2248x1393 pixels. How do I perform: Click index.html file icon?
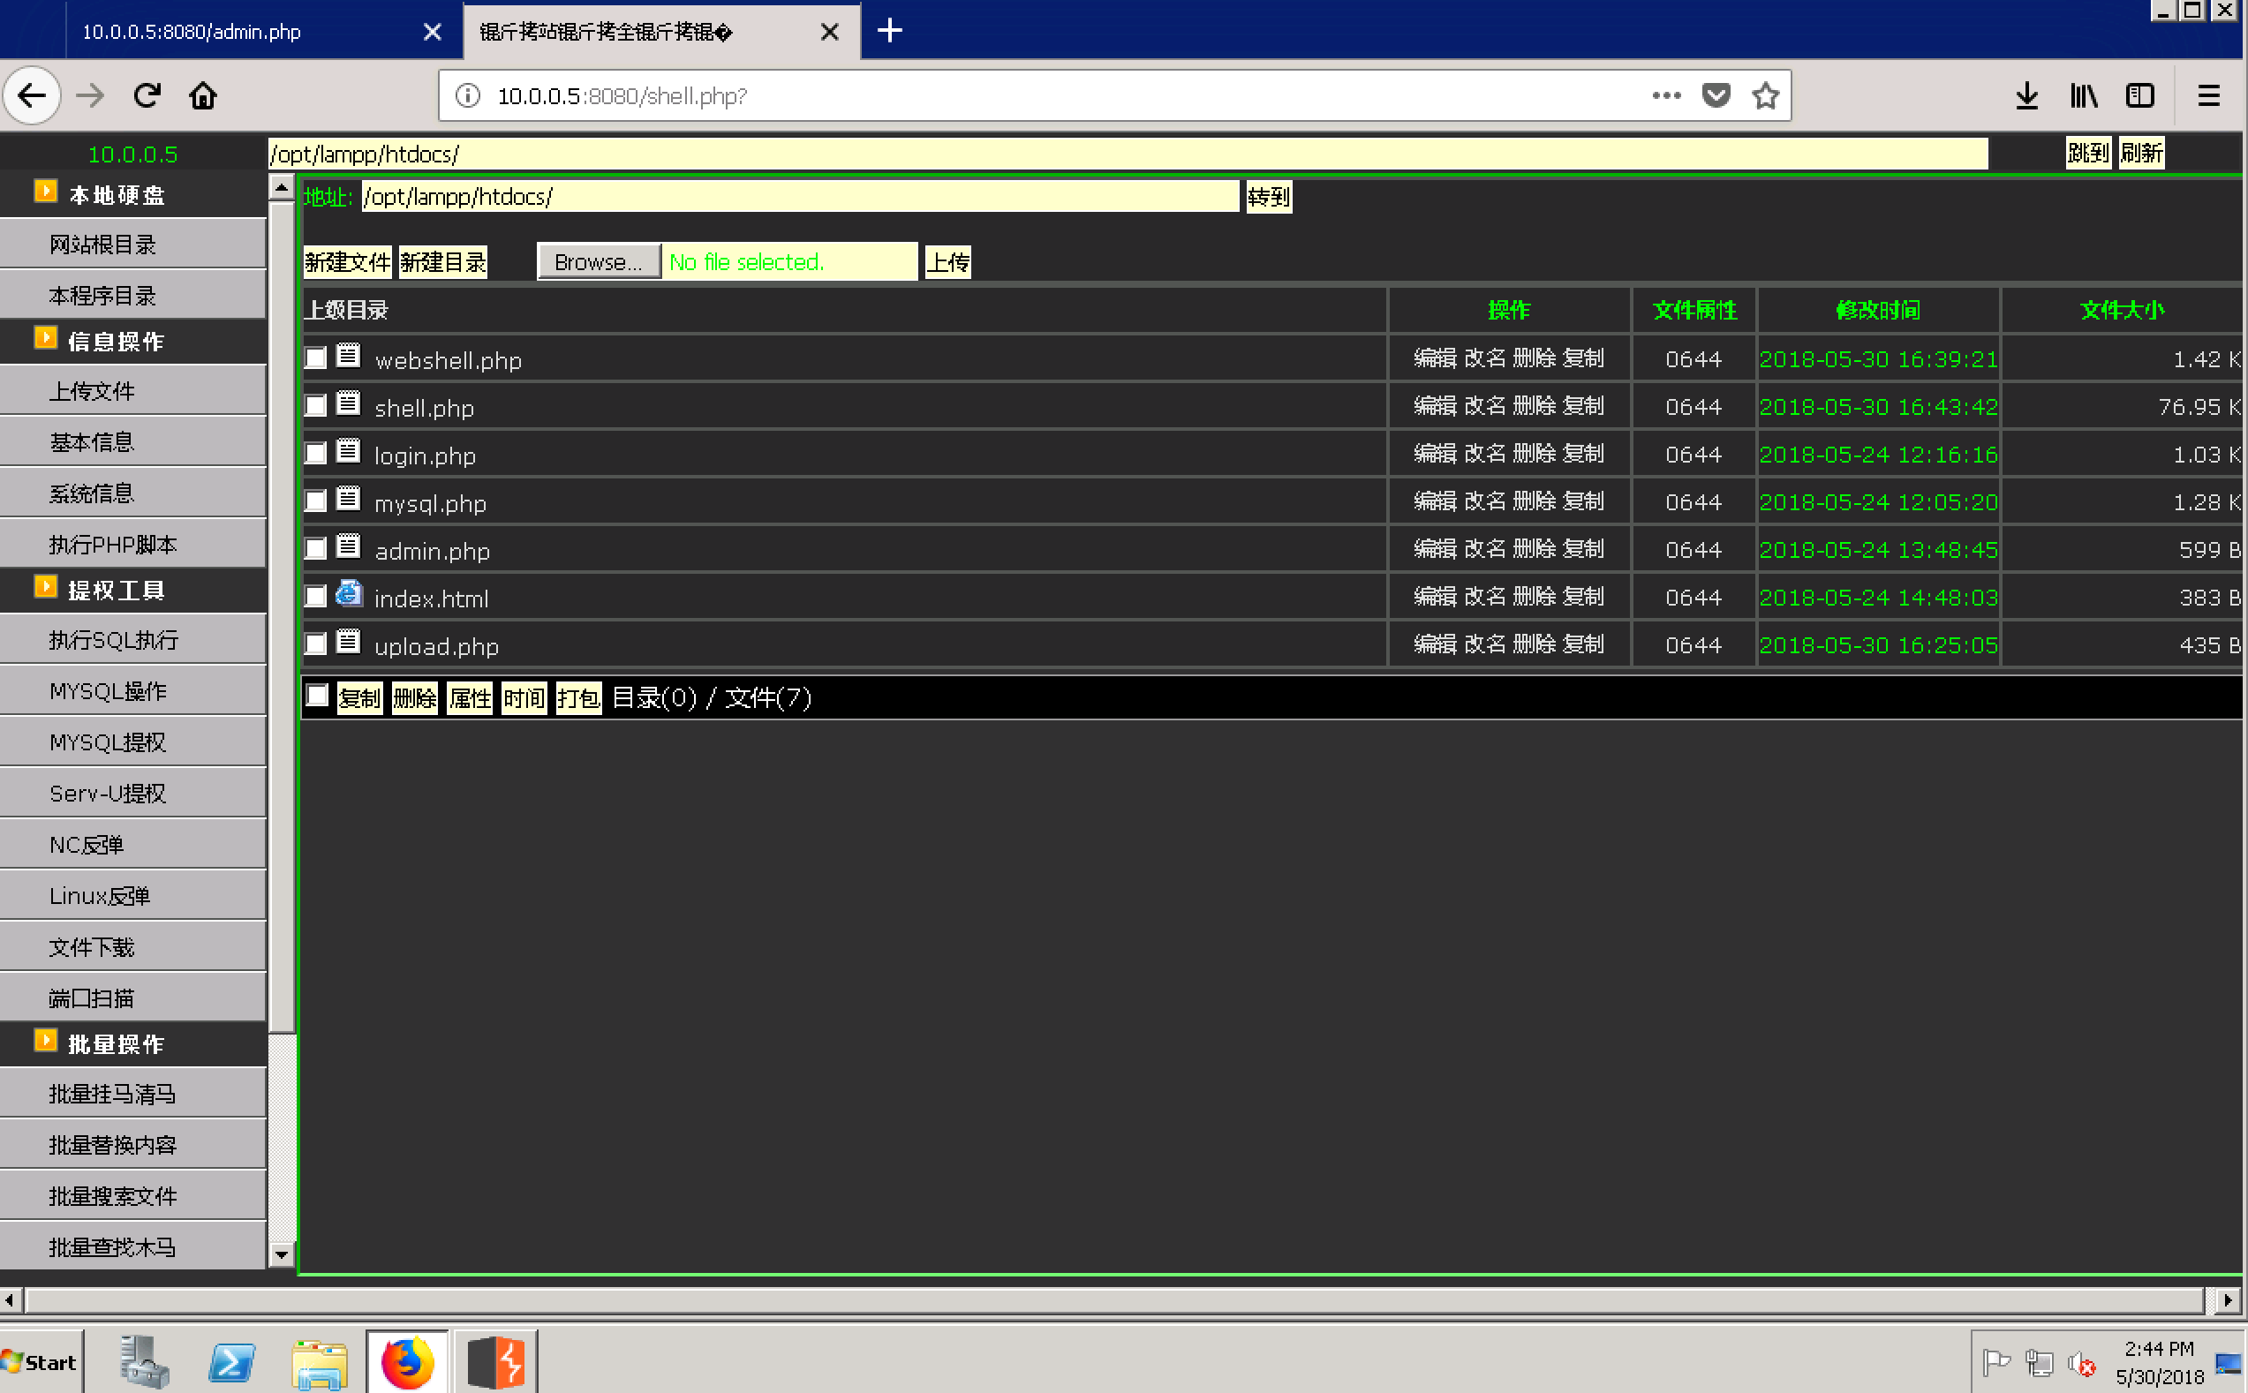point(348,594)
